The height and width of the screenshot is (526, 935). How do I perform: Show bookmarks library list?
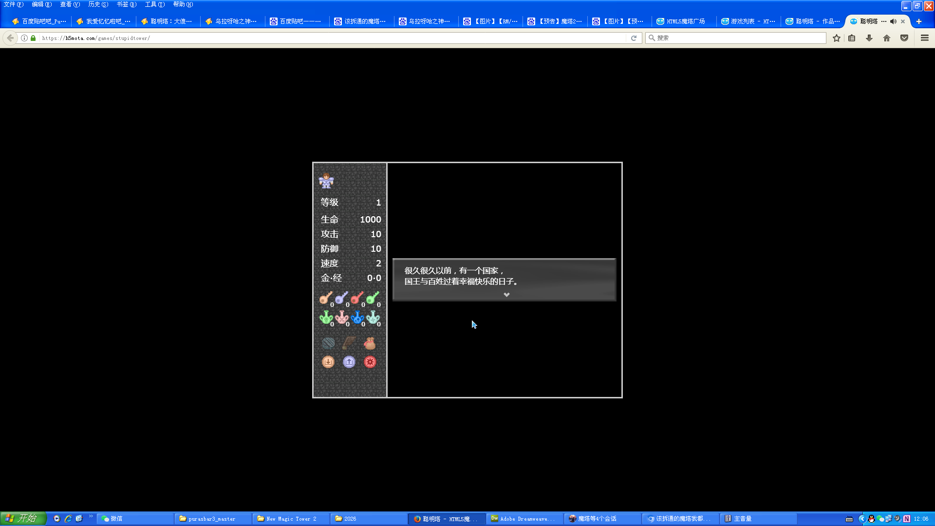pyautogui.click(x=852, y=38)
